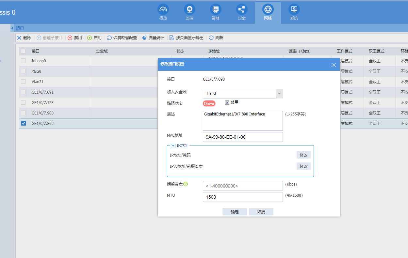Click the 刷新 refresh toolbar icon
Viewport: 408px width, 258px height.
[211, 38]
